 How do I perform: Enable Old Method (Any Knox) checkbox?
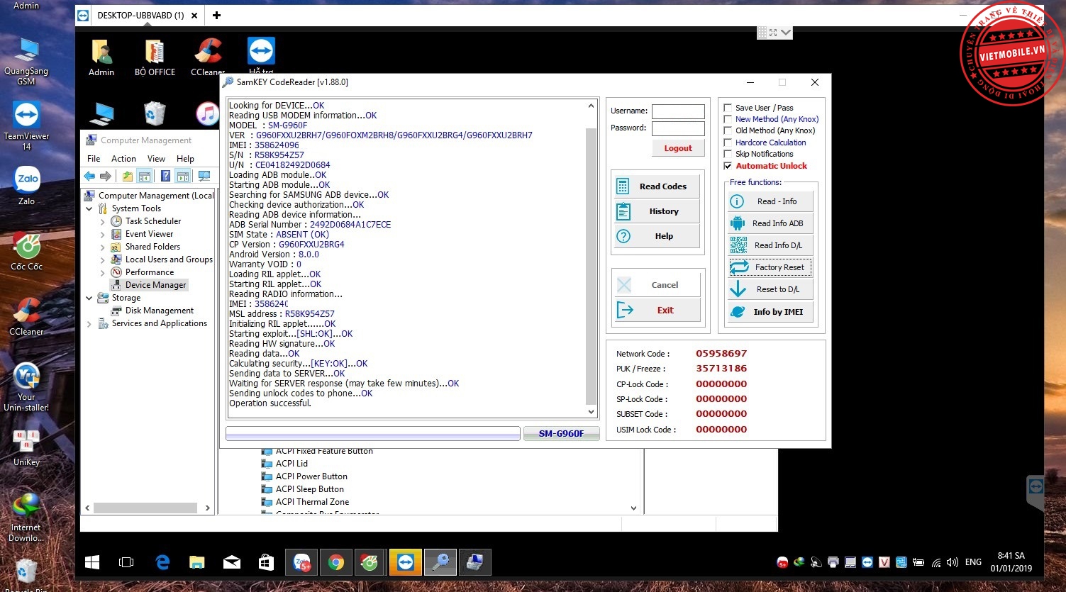tap(728, 130)
